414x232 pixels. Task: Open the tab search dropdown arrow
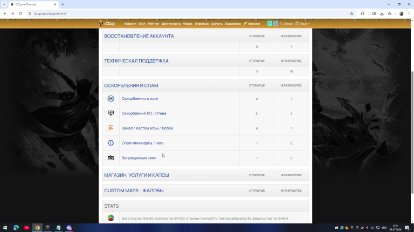tap(4, 4)
